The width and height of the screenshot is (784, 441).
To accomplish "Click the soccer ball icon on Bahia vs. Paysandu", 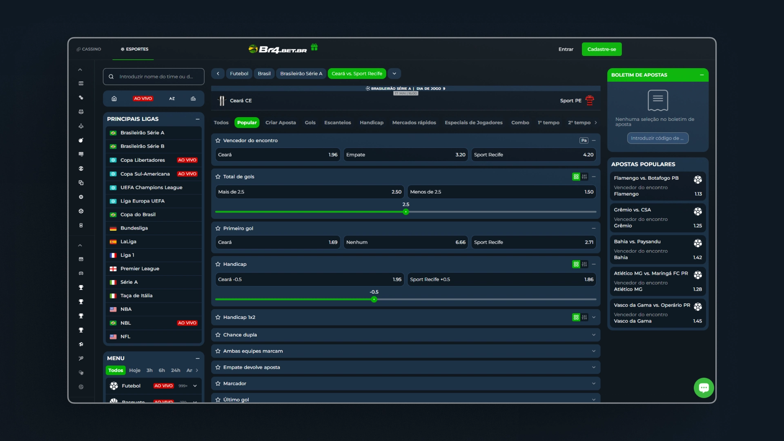I will tap(698, 243).
